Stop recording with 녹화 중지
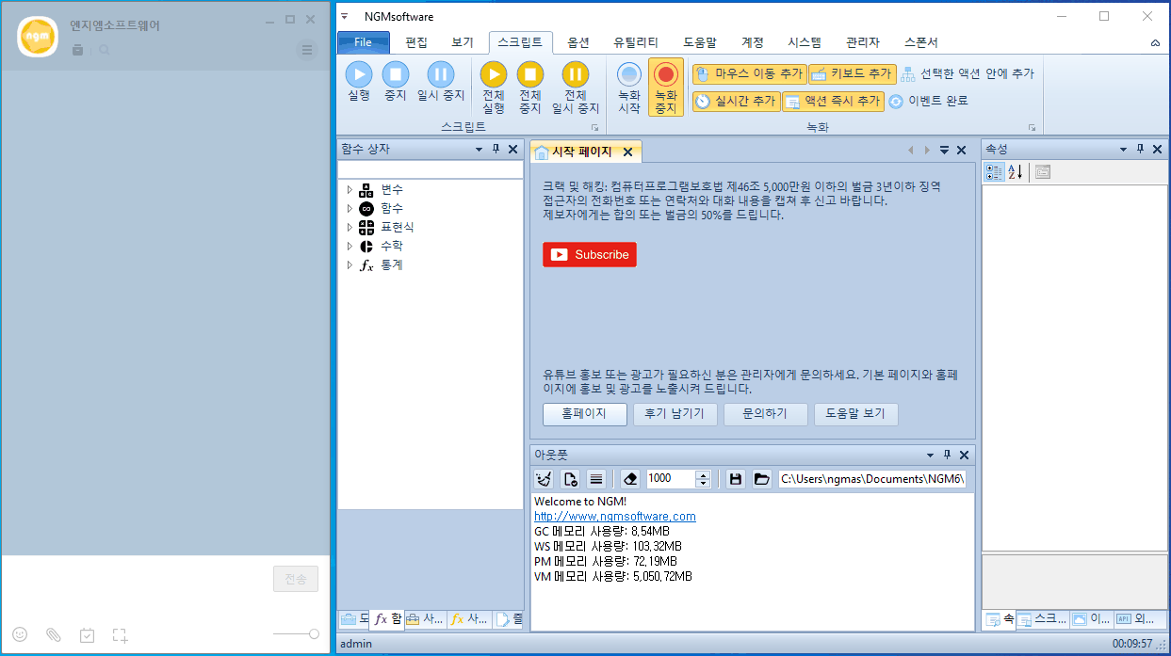1171x656 pixels. [x=666, y=88]
